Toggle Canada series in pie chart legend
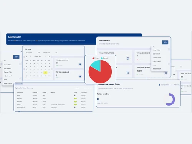 [x=104, y=58]
